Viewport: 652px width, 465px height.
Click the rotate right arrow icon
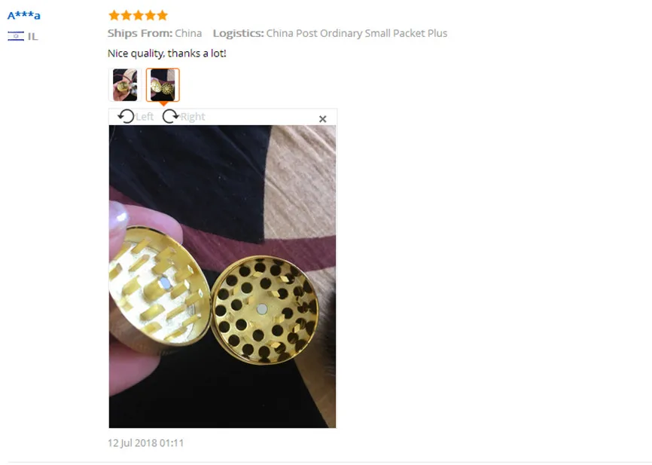(x=170, y=116)
